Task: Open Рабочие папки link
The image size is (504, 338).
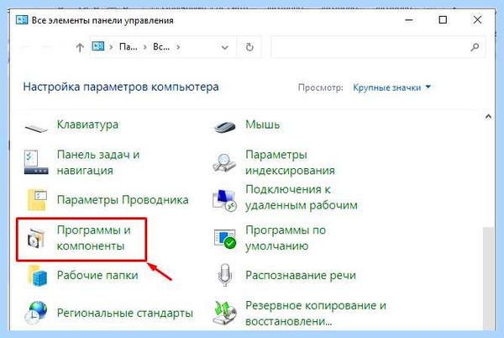Action: click(x=97, y=275)
